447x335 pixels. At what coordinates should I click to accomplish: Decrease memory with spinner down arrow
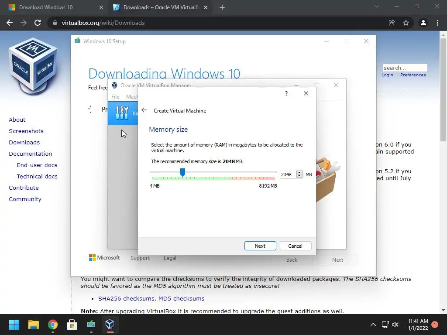(299, 176)
